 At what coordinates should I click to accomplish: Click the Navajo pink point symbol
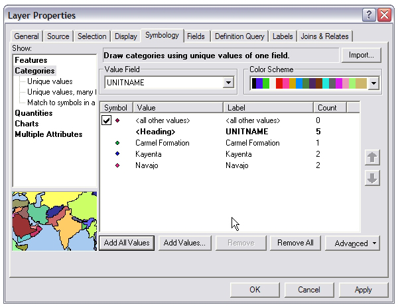tap(117, 165)
